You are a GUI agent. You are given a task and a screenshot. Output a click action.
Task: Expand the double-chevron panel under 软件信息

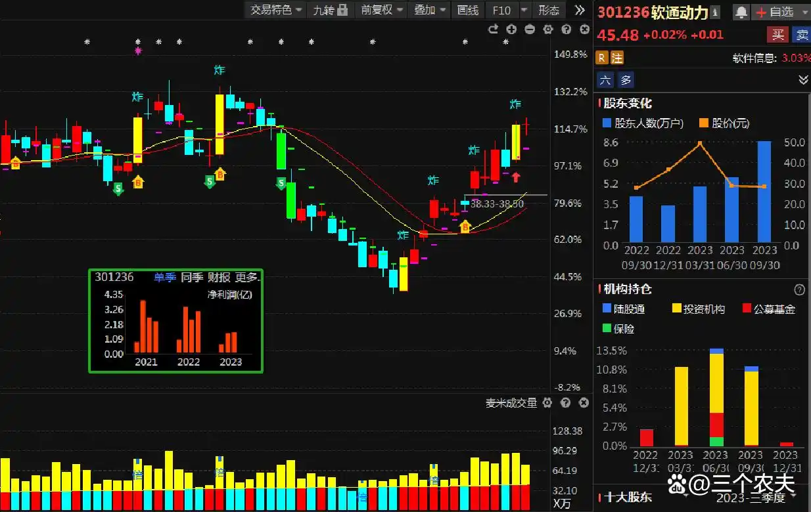click(803, 79)
